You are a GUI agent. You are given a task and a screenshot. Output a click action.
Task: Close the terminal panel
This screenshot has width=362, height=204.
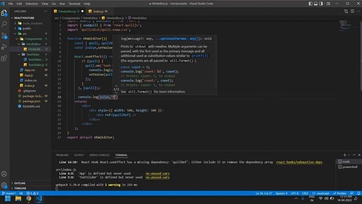point(359,155)
